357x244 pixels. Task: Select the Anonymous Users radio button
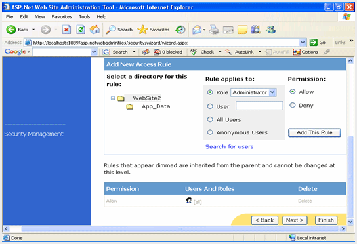(210, 132)
